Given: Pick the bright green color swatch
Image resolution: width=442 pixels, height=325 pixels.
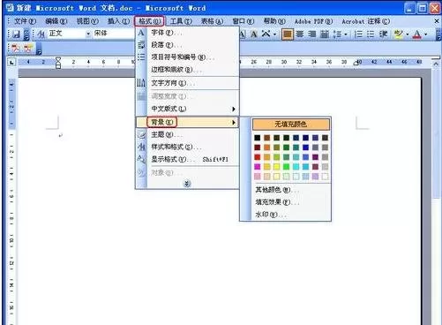Looking at the screenshot, I should 287,167.
